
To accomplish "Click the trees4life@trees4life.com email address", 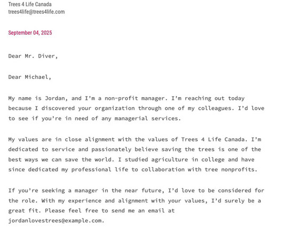I will click(36, 12).
